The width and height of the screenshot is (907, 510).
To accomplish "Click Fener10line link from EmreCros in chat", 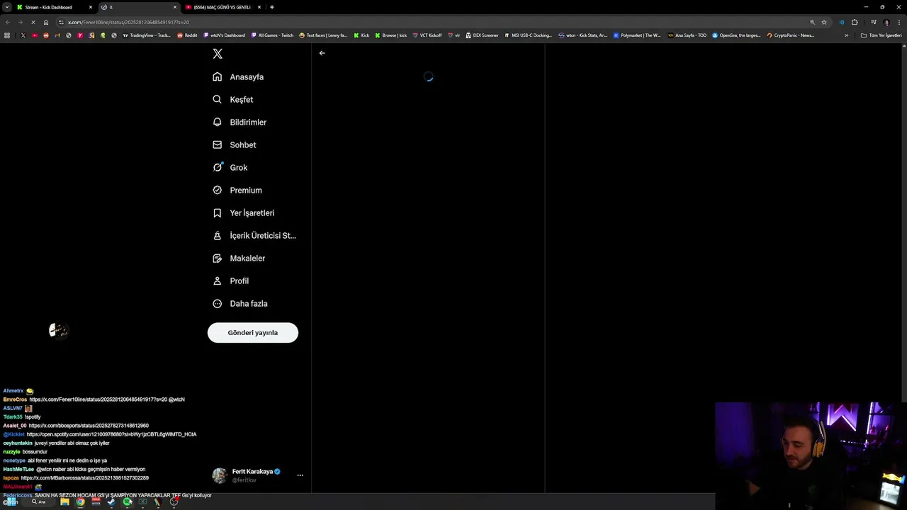I will tap(98, 399).
